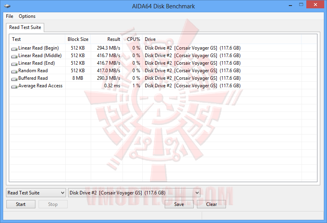Click drive icon beside Buffered Read

[x=14, y=79]
